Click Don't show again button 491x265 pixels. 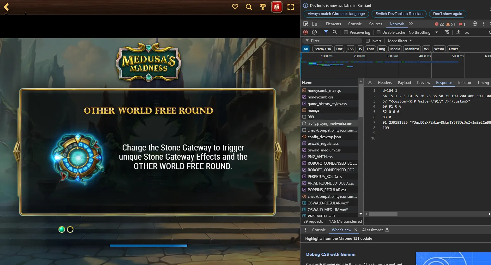click(x=447, y=14)
